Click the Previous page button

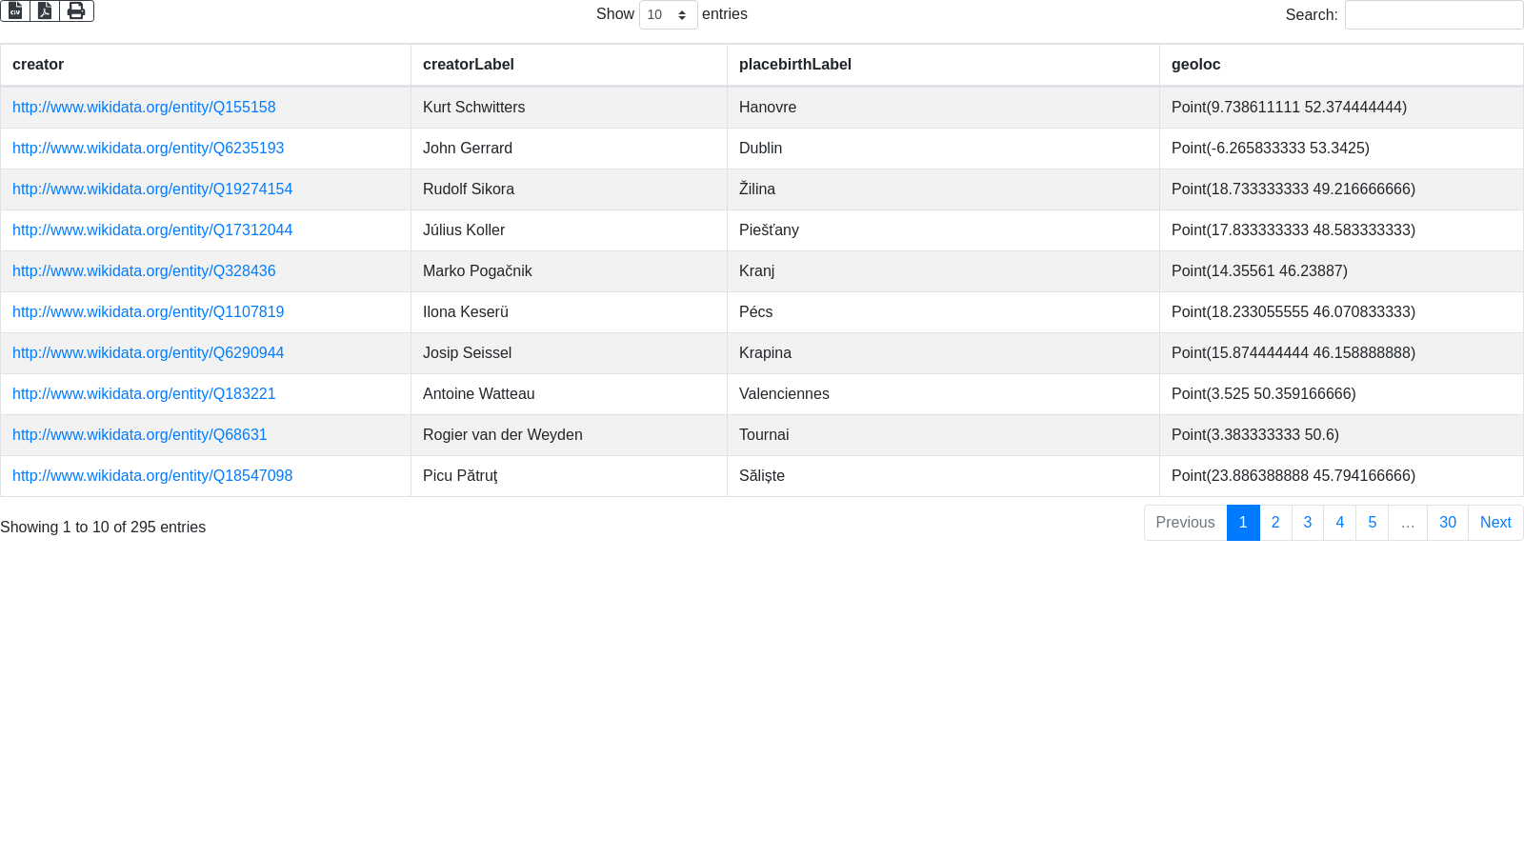[x=1185, y=523]
